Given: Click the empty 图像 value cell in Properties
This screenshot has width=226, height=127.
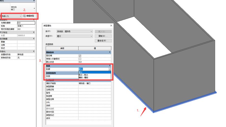Looking at the screenshot, I should click(26, 42).
